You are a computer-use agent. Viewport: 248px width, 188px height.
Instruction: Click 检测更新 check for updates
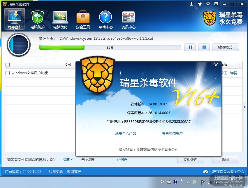56,172
